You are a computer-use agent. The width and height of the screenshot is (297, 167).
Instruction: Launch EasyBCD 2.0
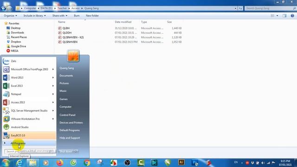click(x=29, y=135)
